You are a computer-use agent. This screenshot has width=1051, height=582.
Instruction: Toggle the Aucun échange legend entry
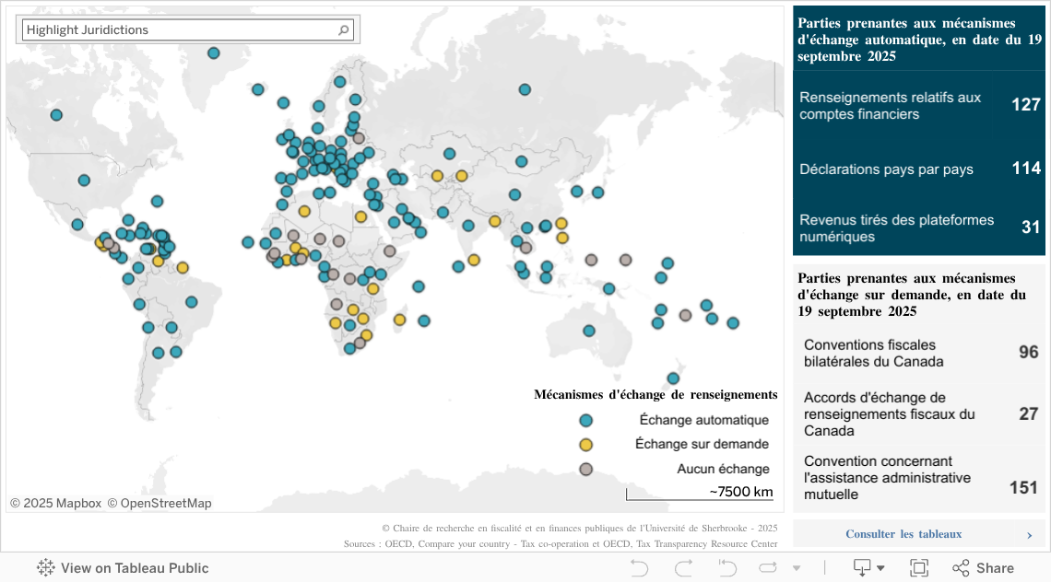(585, 469)
